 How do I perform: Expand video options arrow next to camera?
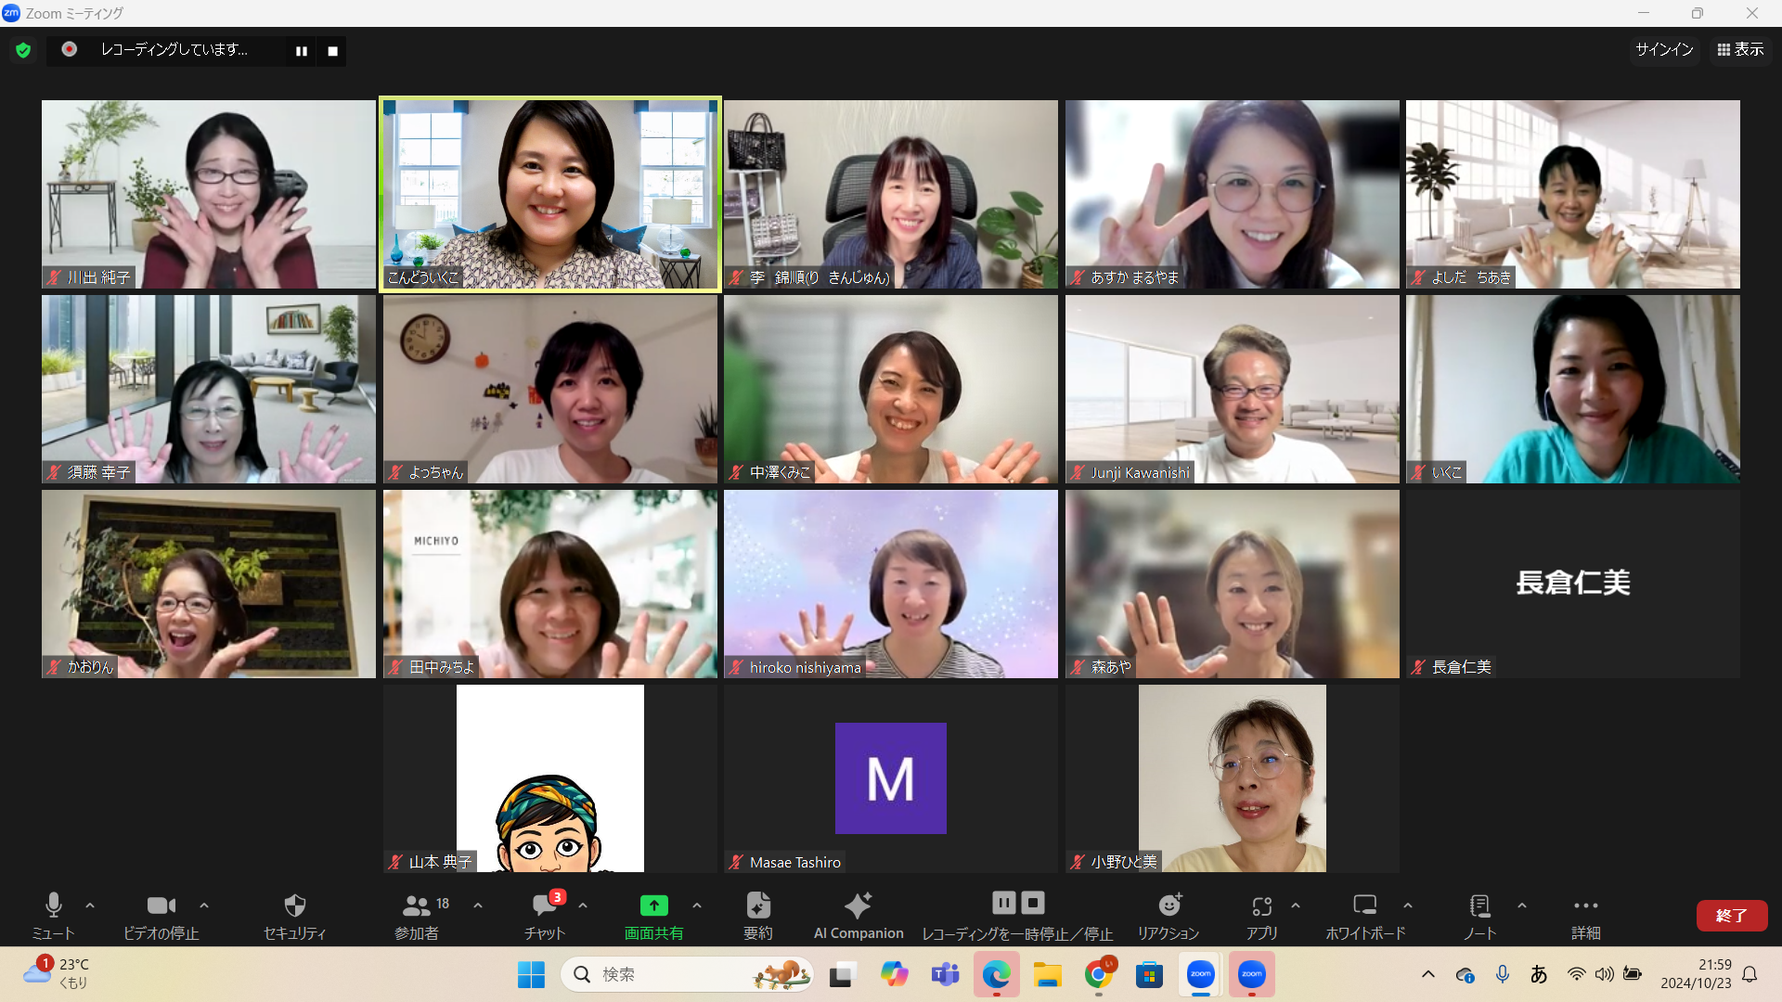204,906
